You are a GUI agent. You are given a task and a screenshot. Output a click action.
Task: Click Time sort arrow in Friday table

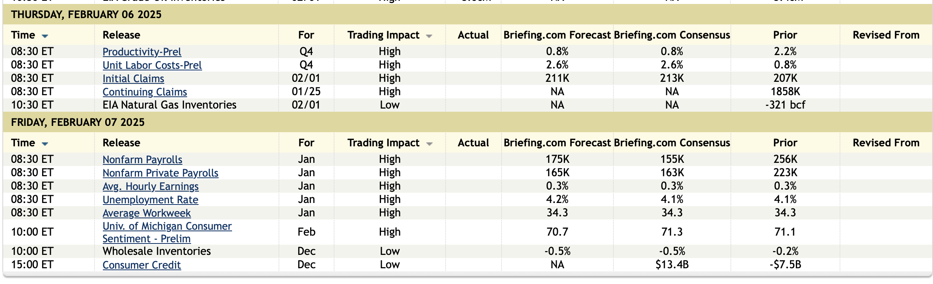click(45, 144)
